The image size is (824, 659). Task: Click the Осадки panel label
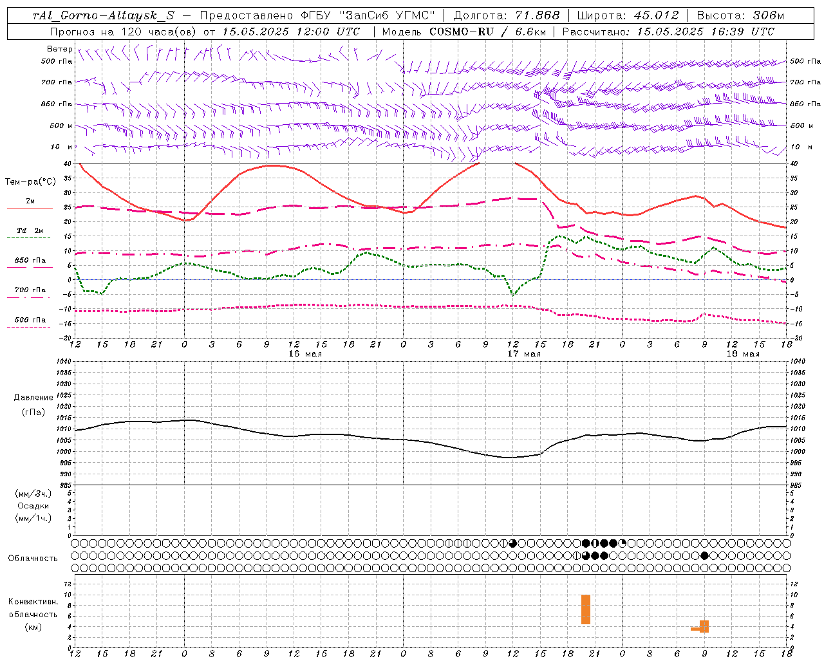(33, 506)
